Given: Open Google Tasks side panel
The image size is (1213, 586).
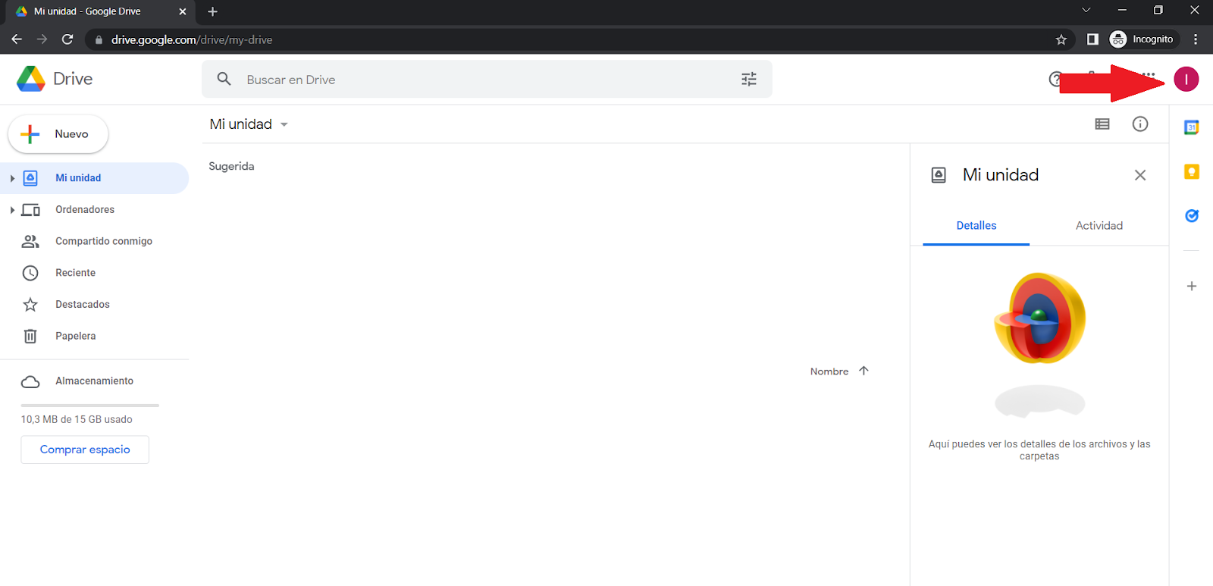Looking at the screenshot, I should pos(1192,216).
